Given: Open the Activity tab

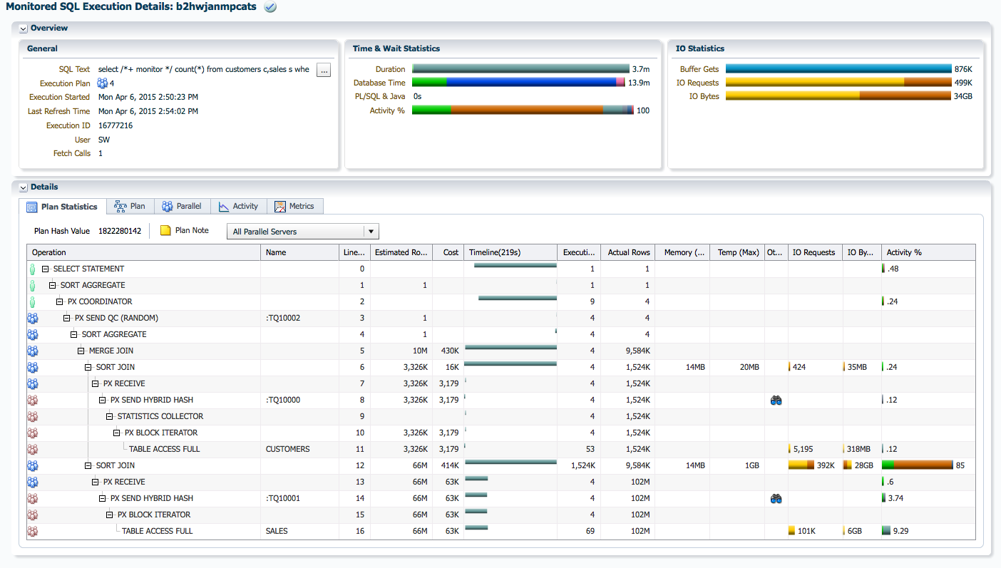Looking at the screenshot, I should pyautogui.click(x=238, y=207).
